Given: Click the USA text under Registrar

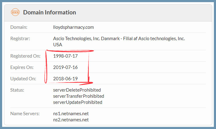Looking at the screenshot, I should 58,45.
